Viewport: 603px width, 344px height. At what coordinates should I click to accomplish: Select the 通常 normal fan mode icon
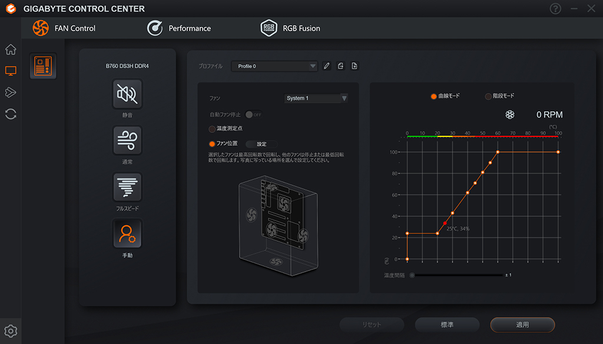(x=127, y=141)
